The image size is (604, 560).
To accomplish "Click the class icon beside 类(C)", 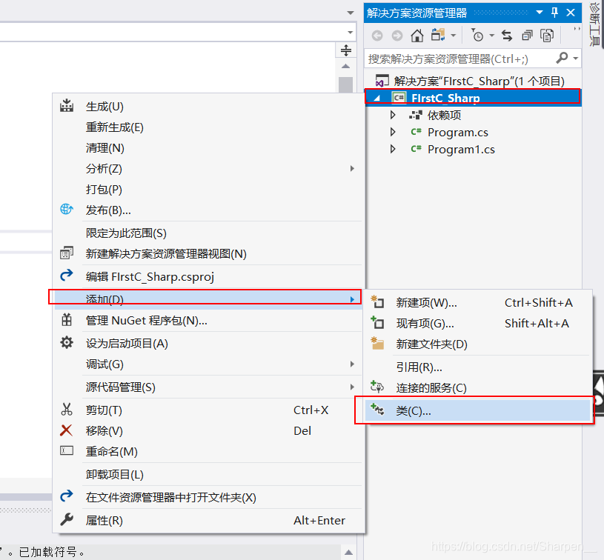I will tap(377, 410).
